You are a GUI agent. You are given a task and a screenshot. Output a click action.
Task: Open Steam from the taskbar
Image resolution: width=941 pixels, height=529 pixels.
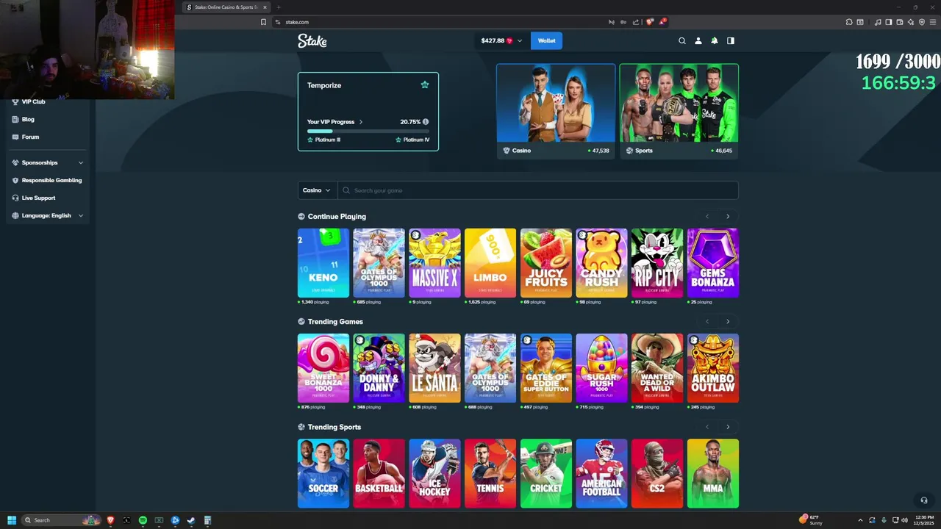tap(191, 520)
